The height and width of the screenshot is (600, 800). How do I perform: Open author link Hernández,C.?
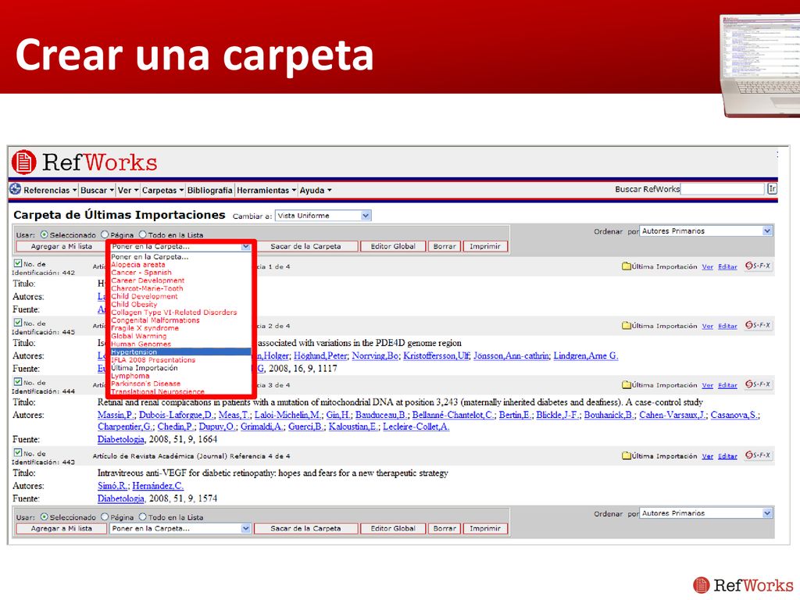(x=158, y=486)
